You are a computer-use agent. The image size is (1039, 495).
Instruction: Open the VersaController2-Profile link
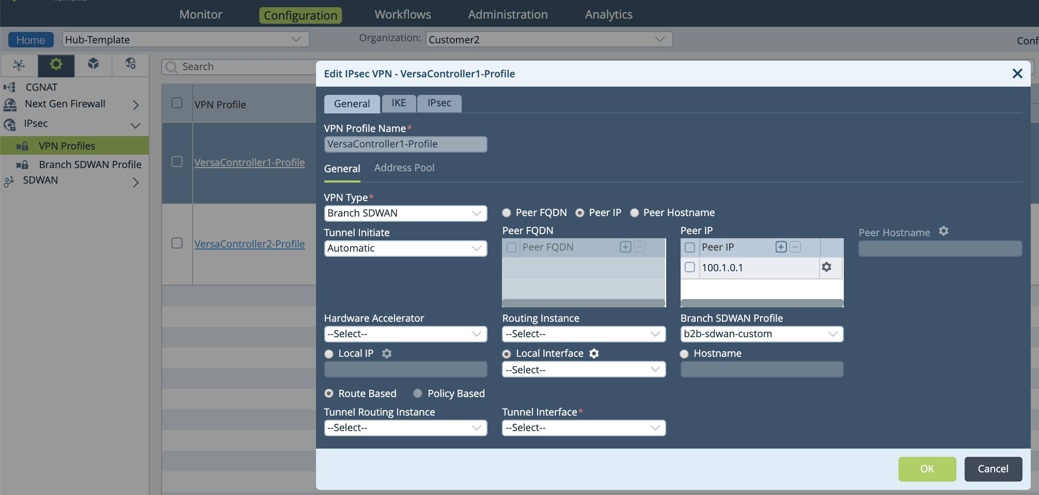pos(249,244)
